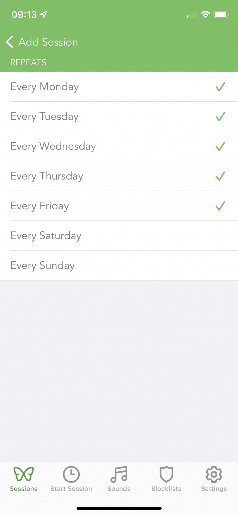
Task: Tap the Start Session clock icon
Action: point(71,474)
